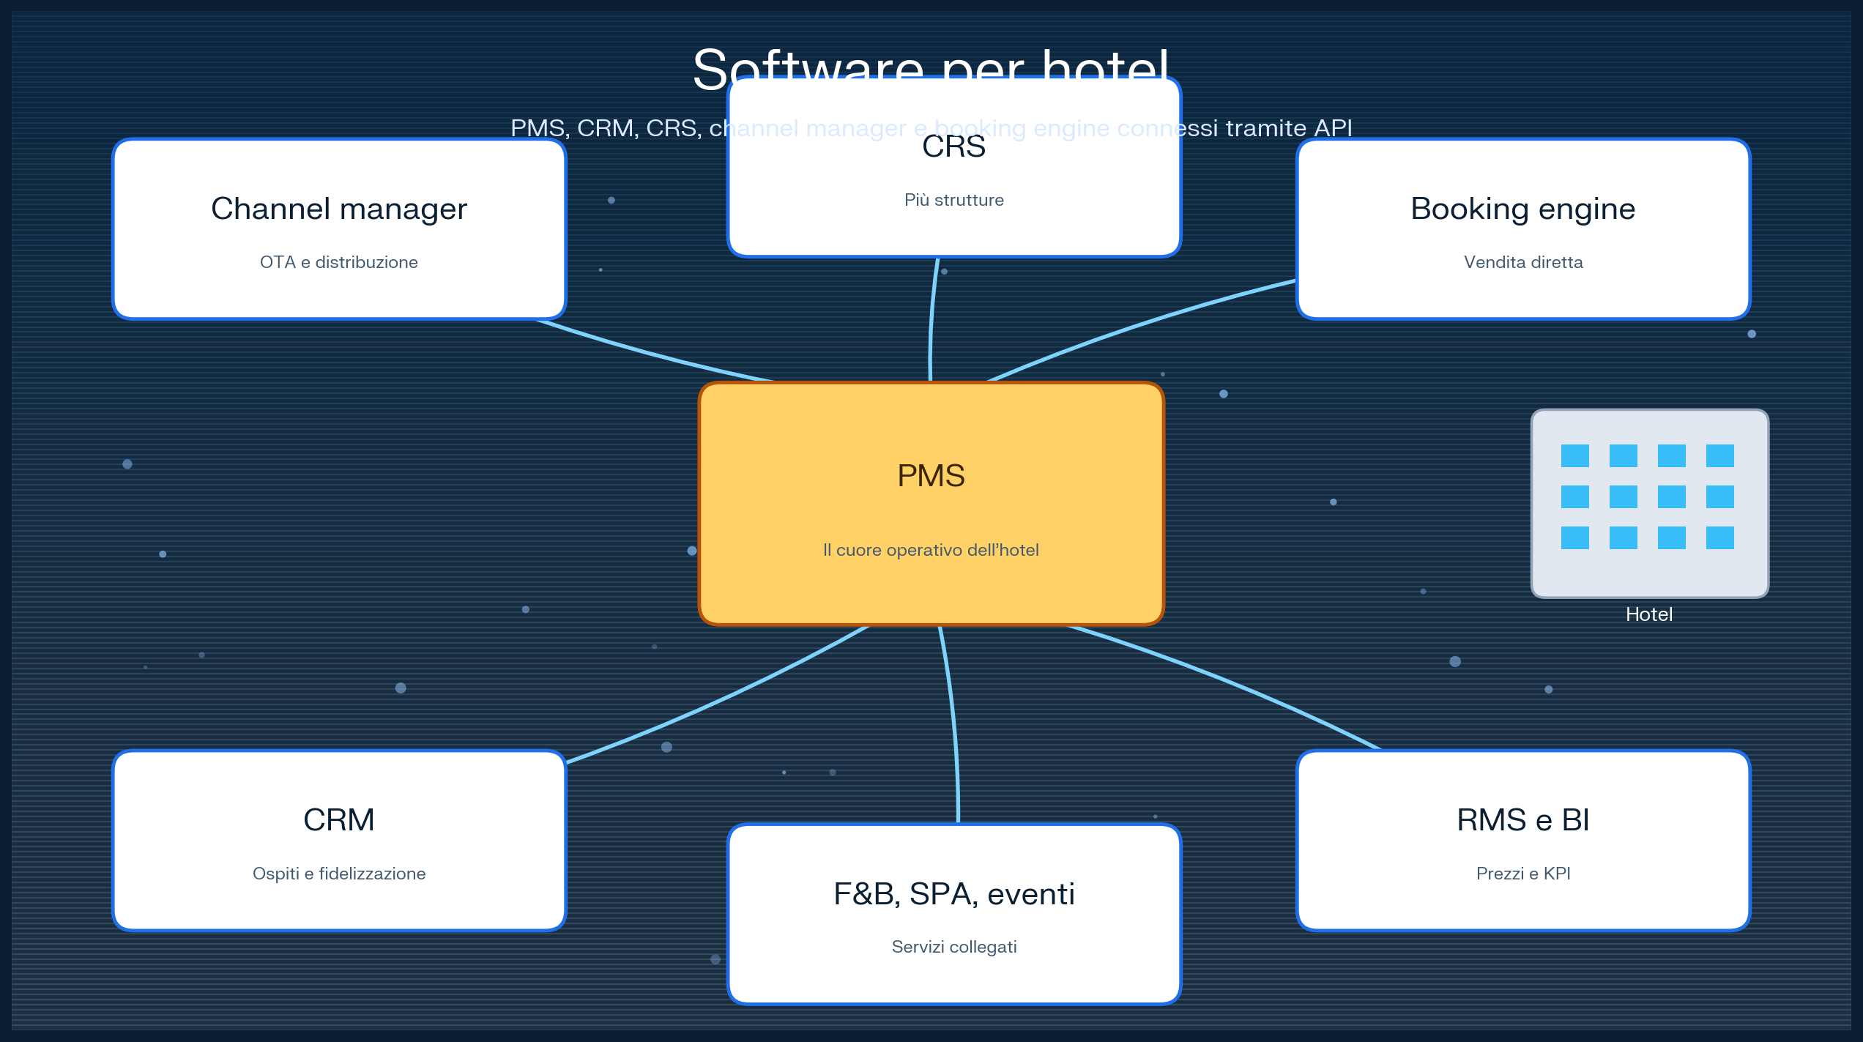
Task: Open the Channel manager card
Action: point(339,229)
